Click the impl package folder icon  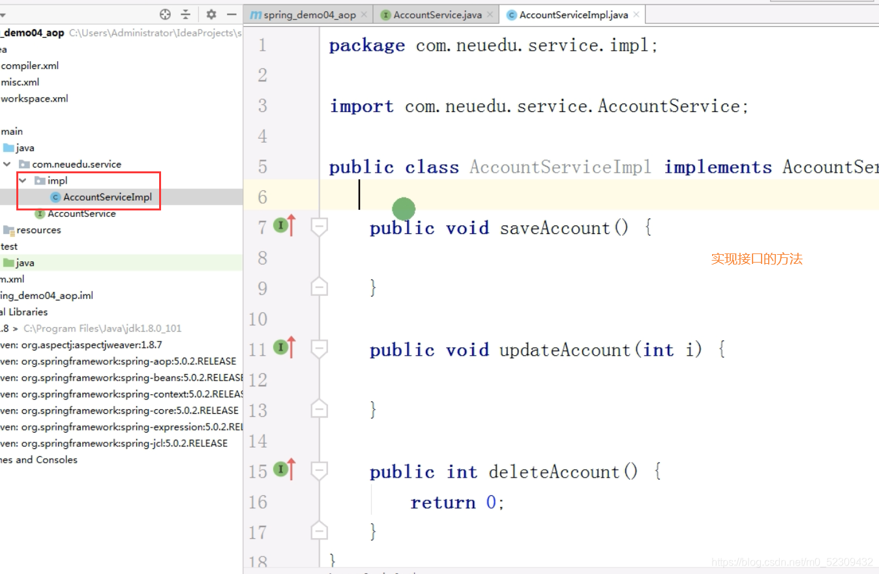(x=40, y=180)
